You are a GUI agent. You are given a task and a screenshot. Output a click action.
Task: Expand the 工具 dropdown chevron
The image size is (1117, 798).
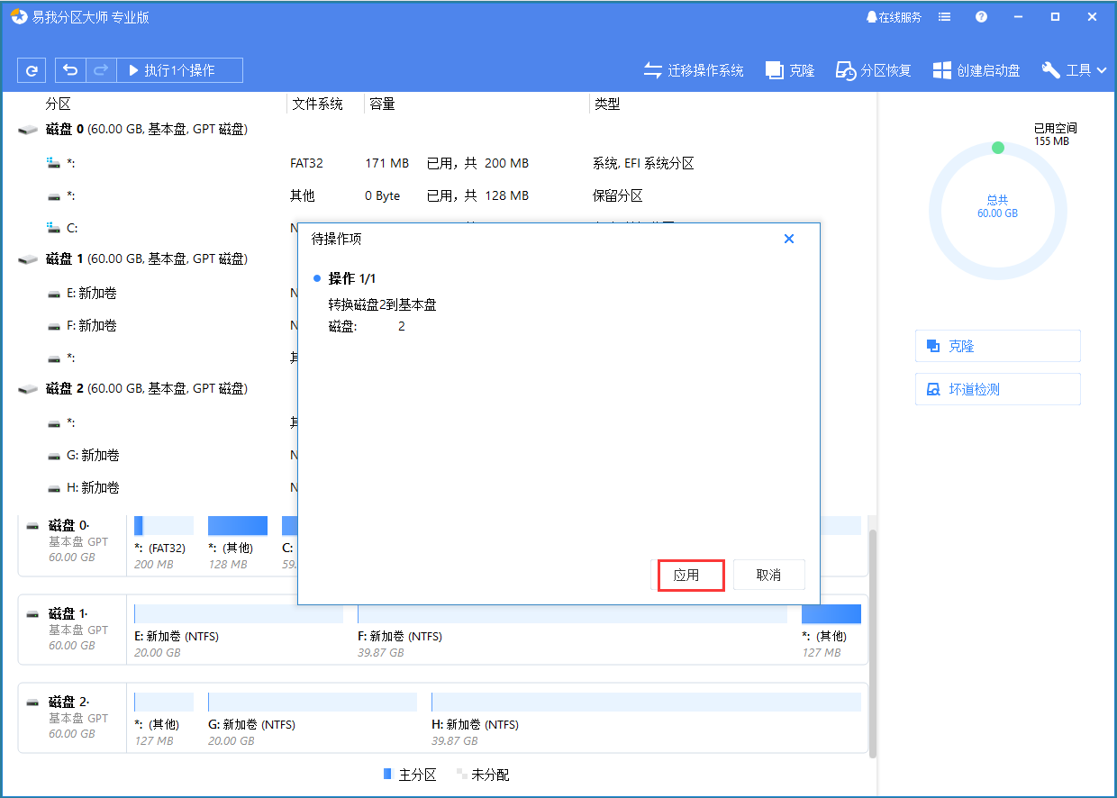(x=1101, y=69)
